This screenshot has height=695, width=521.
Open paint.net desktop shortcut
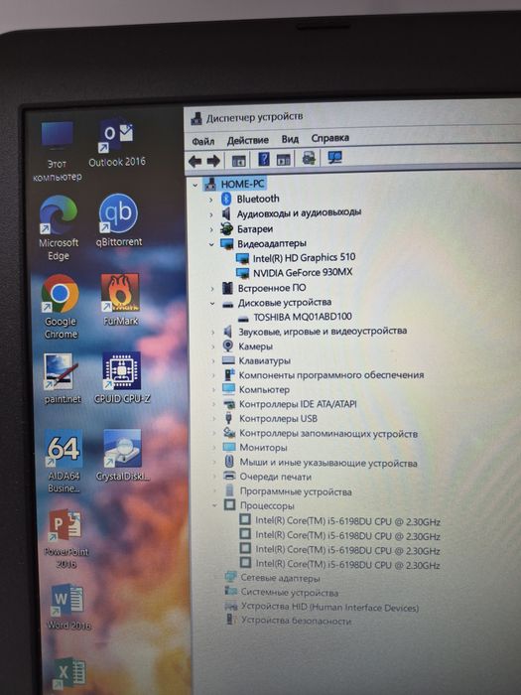pos(63,378)
